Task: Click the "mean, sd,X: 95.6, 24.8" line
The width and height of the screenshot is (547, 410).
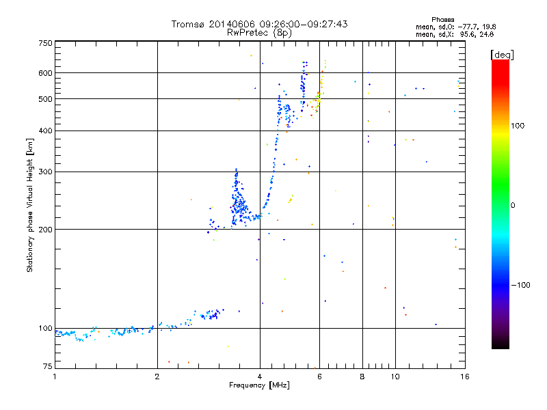Action: click(x=455, y=34)
